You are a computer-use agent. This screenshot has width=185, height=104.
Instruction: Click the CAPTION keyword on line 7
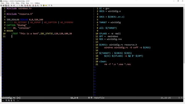pyautogui.click(x=11, y=25)
